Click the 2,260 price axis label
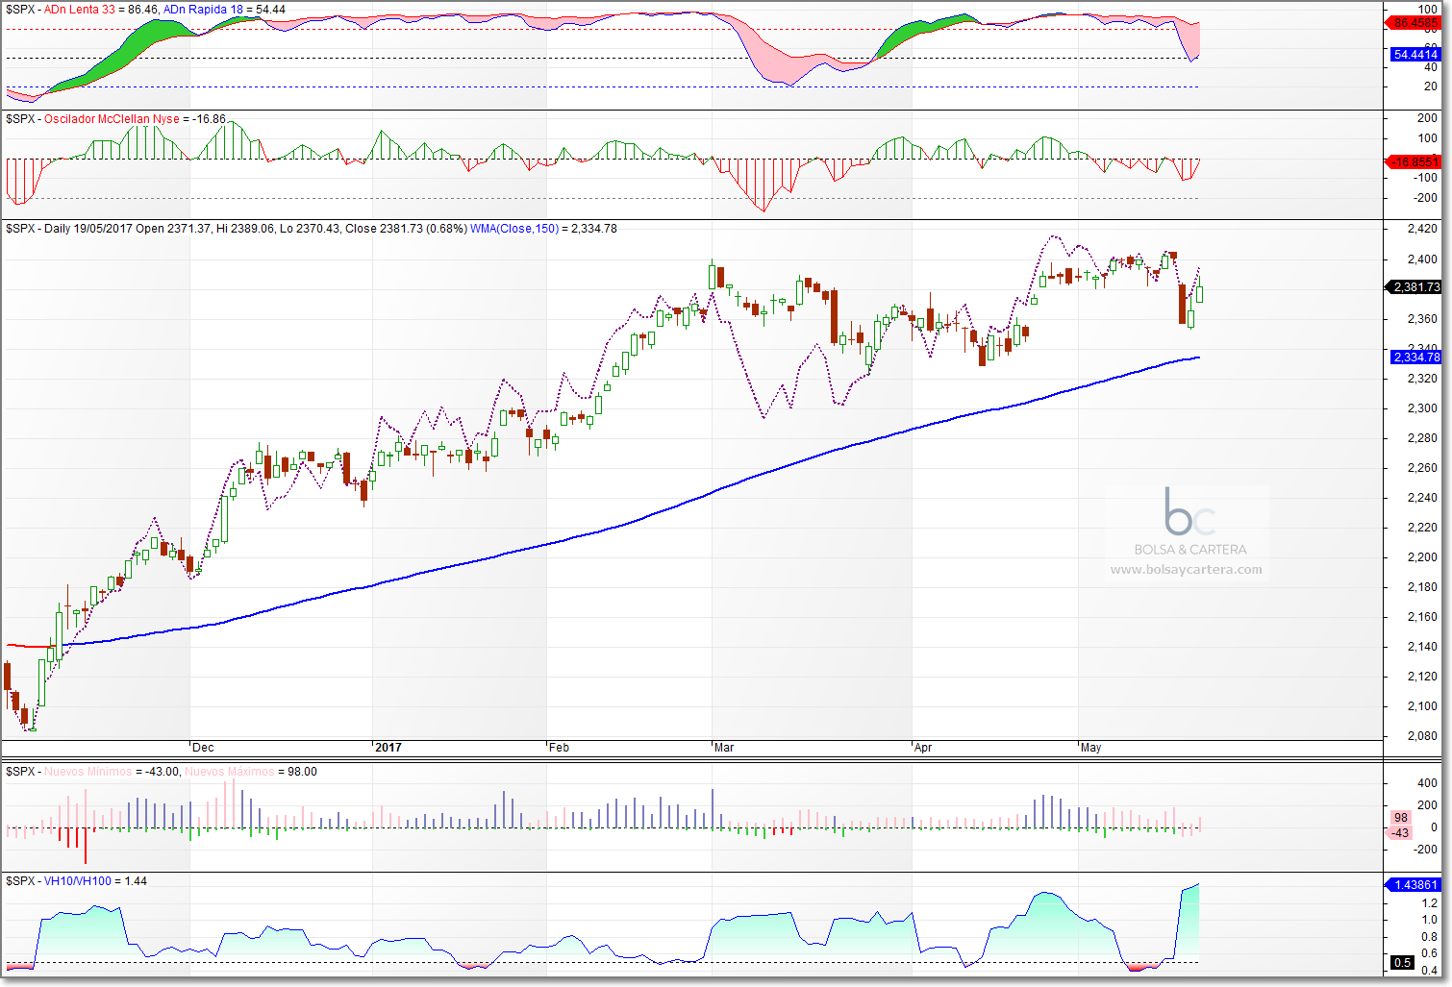This screenshot has height=987, width=1452. click(1422, 468)
